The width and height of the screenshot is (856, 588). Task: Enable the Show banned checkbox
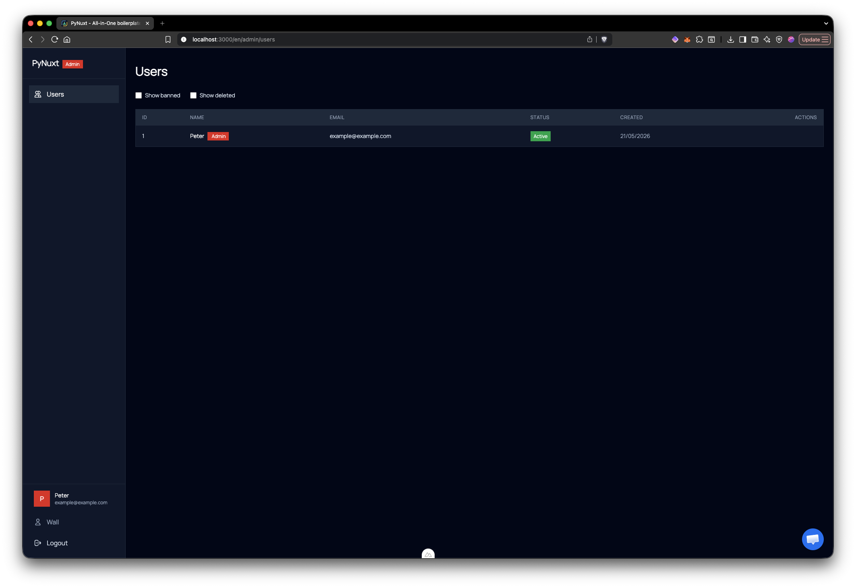[x=139, y=95]
